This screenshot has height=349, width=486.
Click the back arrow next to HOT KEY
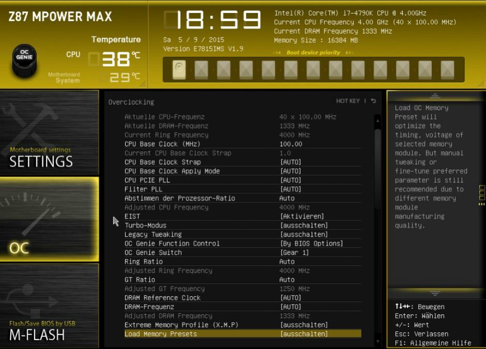[x=373, y=101]
